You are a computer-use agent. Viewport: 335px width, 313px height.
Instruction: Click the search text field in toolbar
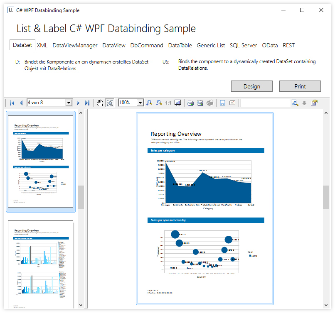pos(265,103)
